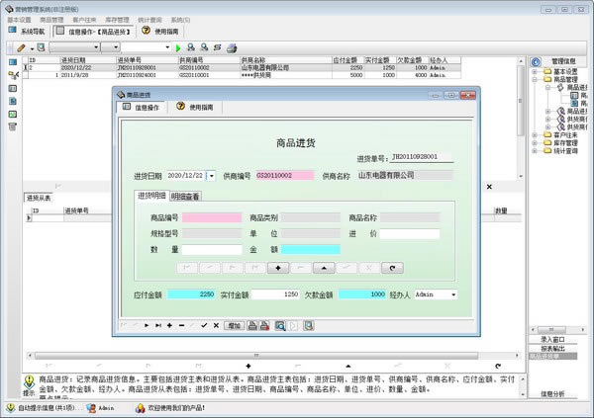This screenshot has width=594, height=418.
Task: Expand the 客户往来 tree node
Action: tap(536, 135)
